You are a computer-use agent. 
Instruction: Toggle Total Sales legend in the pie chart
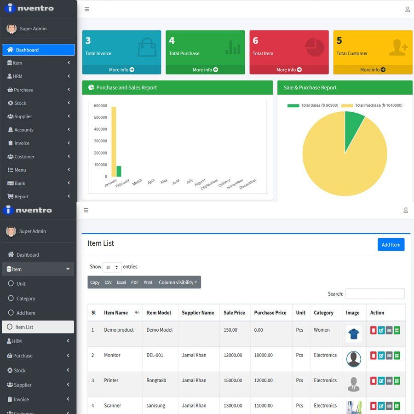[x=313, y=105]
